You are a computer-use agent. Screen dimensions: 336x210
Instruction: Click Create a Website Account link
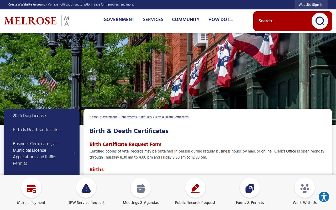27,4
